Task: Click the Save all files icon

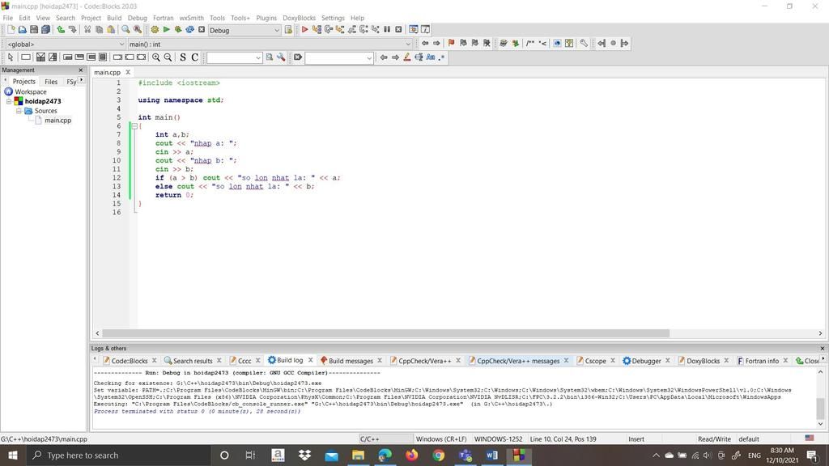Action: point(45,30)
